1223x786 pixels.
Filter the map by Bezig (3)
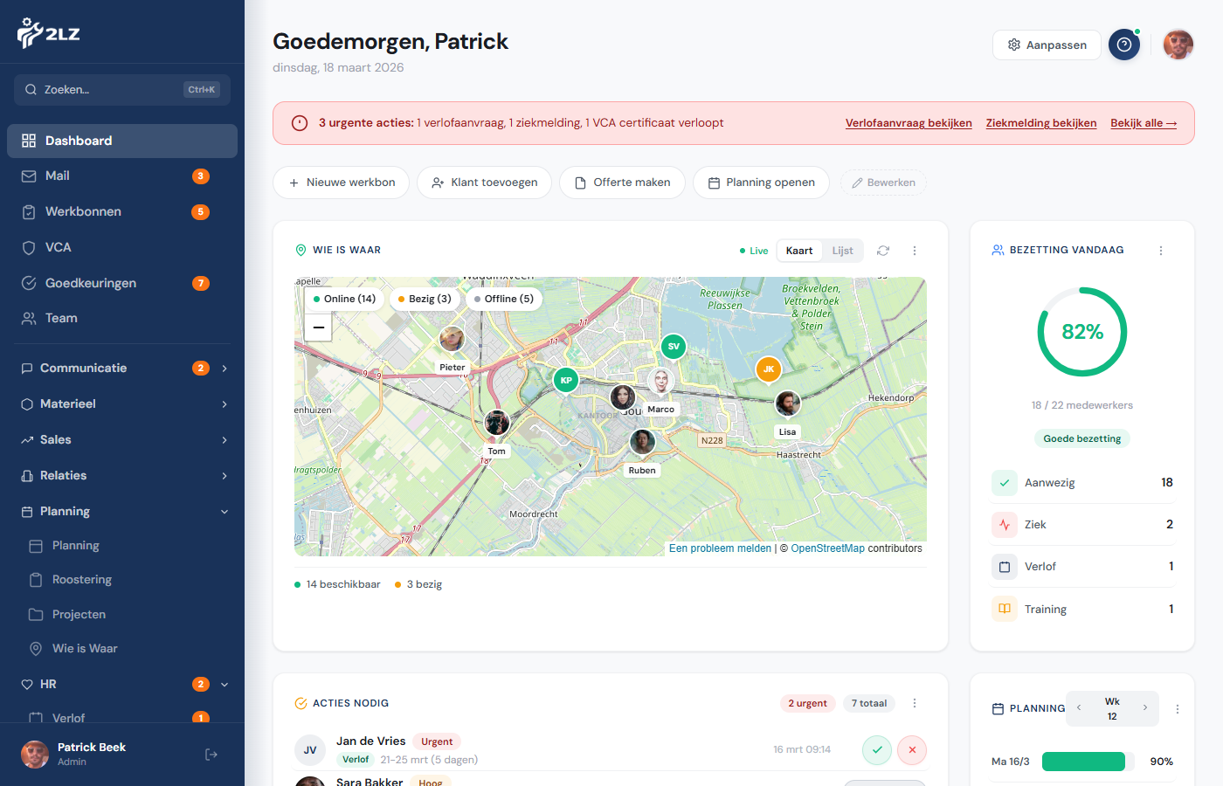(x=425, y=299)
